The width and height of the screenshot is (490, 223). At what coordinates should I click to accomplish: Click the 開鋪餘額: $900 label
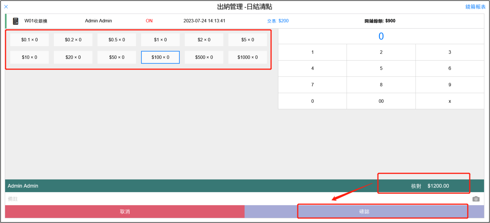380,21
